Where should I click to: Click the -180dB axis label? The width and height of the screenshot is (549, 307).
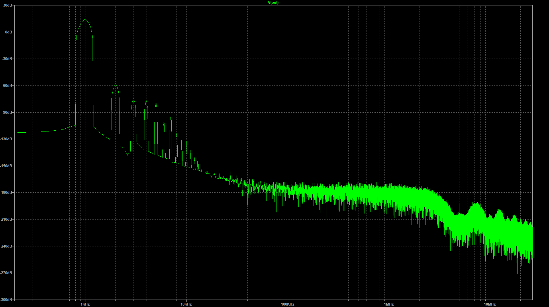6,192
